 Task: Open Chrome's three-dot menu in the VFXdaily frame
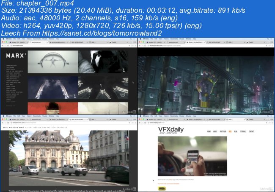pos(272,123)
